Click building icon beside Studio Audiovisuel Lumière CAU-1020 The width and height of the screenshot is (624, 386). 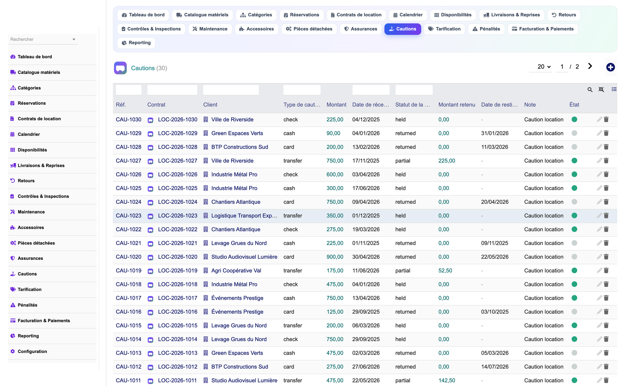[x=206, y=257]
